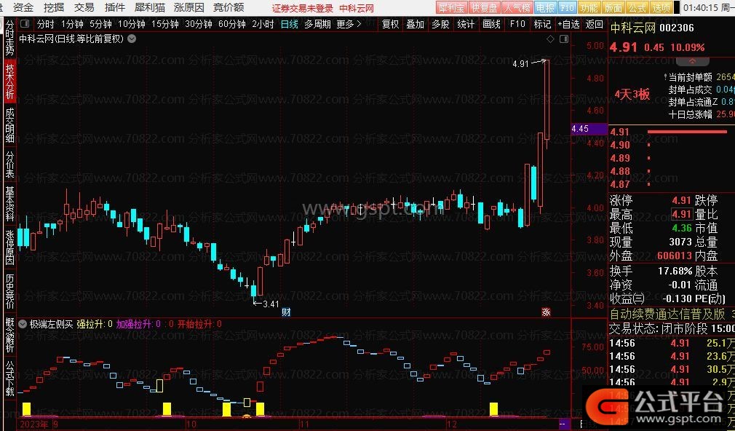Click the 统计 statistics button

coord(466,23)
